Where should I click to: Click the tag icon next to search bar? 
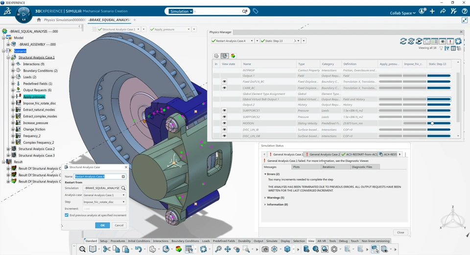[256, 11]
